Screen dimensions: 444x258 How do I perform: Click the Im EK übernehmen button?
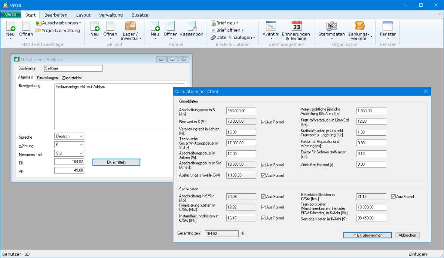pos(367,235)
